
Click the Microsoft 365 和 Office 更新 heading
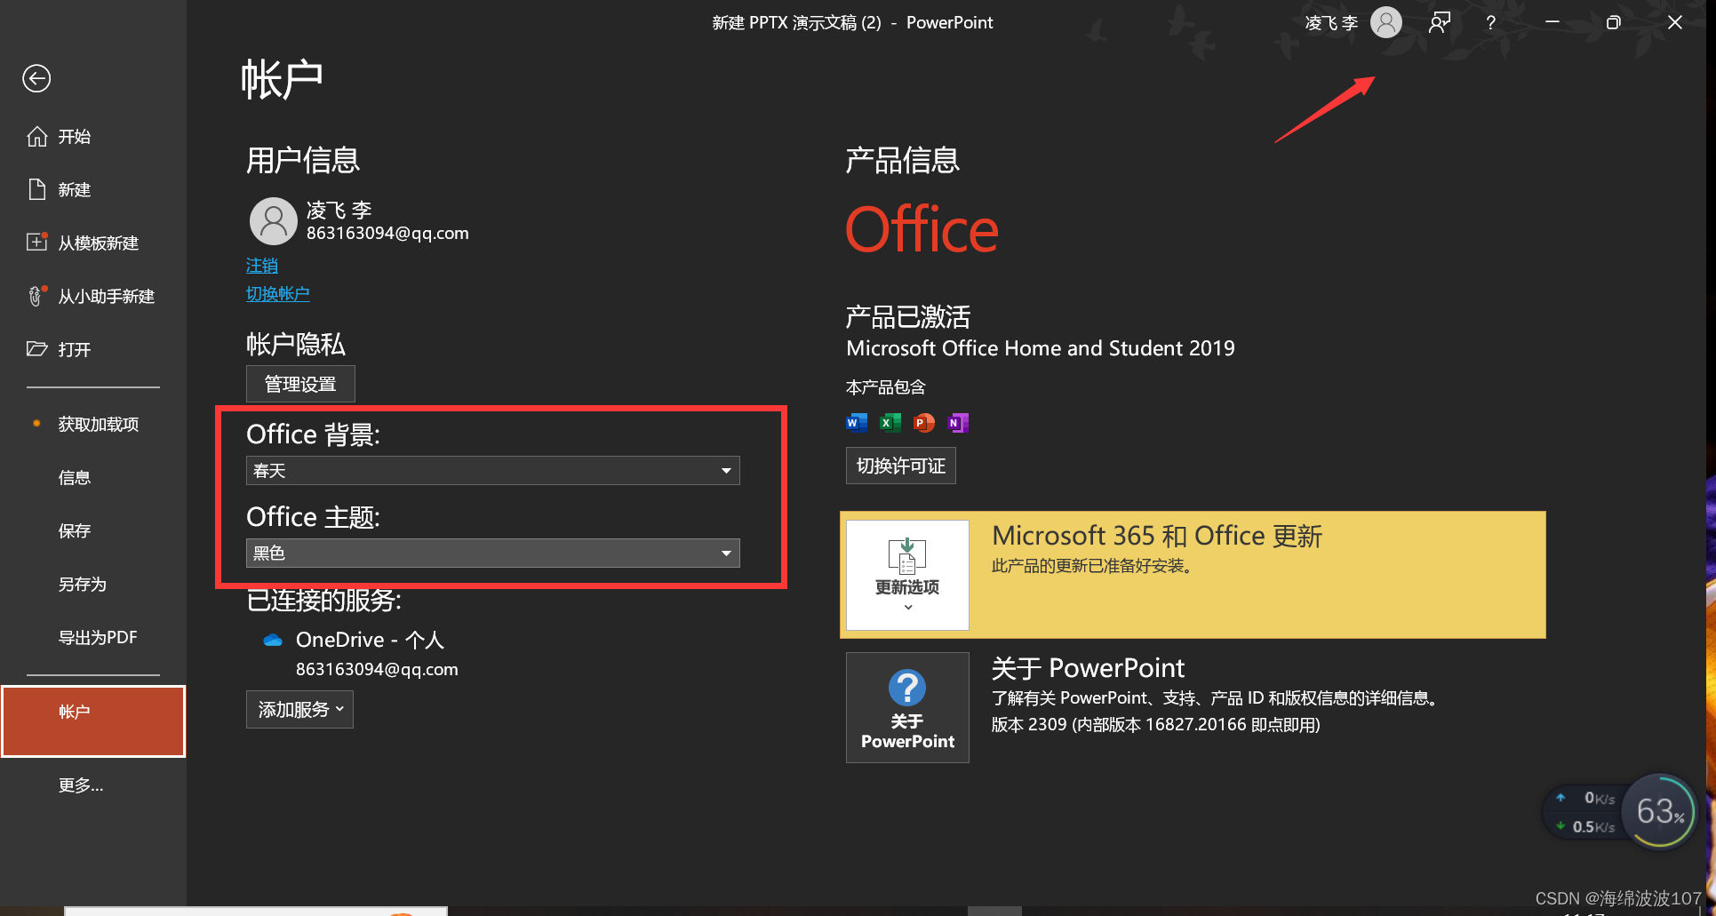[x=1157, y=536]
